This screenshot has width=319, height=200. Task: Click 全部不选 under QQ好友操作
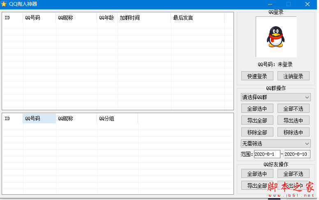pos(293,173)
